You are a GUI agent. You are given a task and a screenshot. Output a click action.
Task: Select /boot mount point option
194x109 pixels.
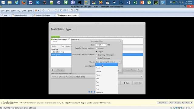pos(106,68)
